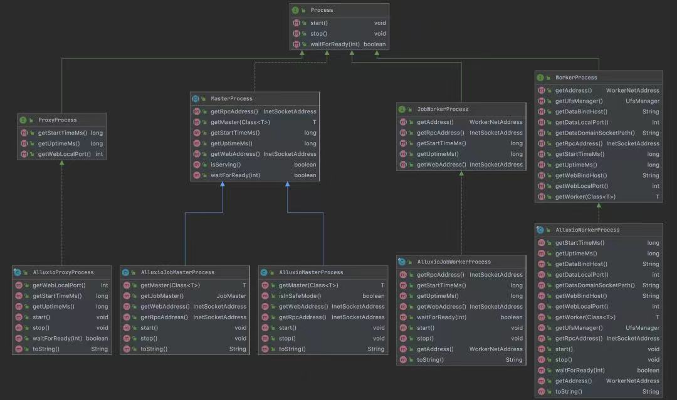This screenshot has width=677, height=400.
Task: Click method icon of toString() in AlluxioProxyProcess
Action: (x=19, y=349)
